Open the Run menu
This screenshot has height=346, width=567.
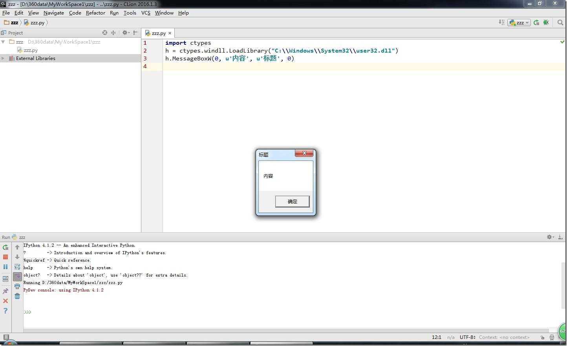(x=114, y=13)
